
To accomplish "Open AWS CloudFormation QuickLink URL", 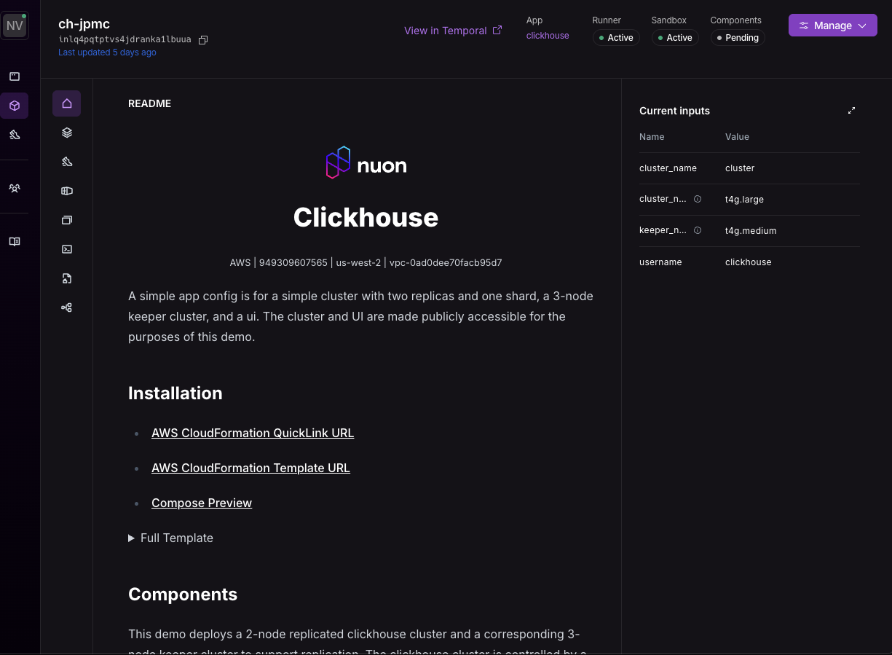I will pos(253,433).
